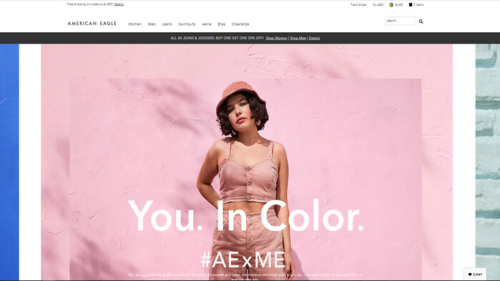Image resolution: width=500 pixels, height=281 pixels.
Task: Open the shopping bag icon
Action: 411,4
